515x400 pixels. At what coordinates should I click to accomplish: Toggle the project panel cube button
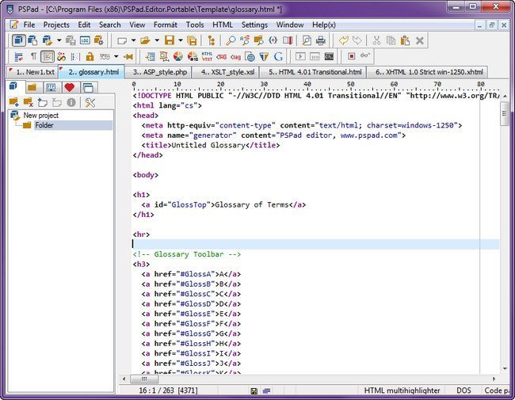pos(19,40)
